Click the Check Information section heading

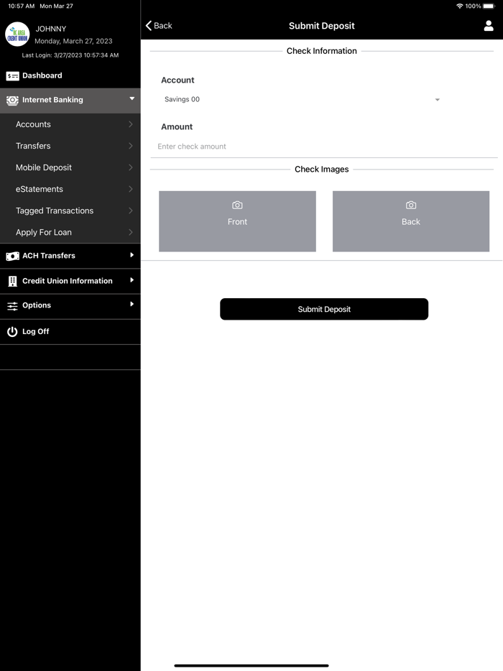321,51
